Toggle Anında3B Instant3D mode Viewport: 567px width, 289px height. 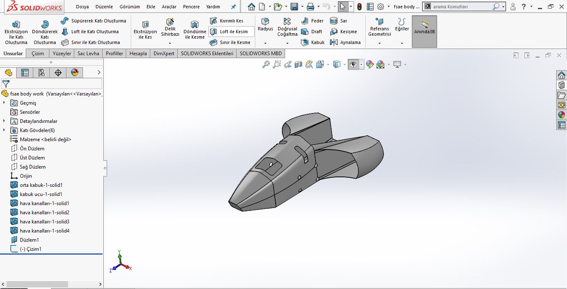tap(425, 32)
